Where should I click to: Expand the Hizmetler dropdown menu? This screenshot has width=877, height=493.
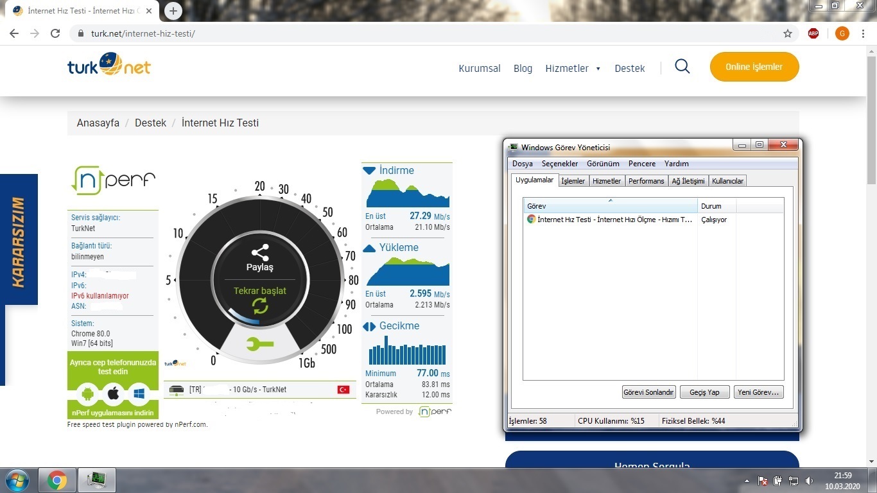point(573,68)
